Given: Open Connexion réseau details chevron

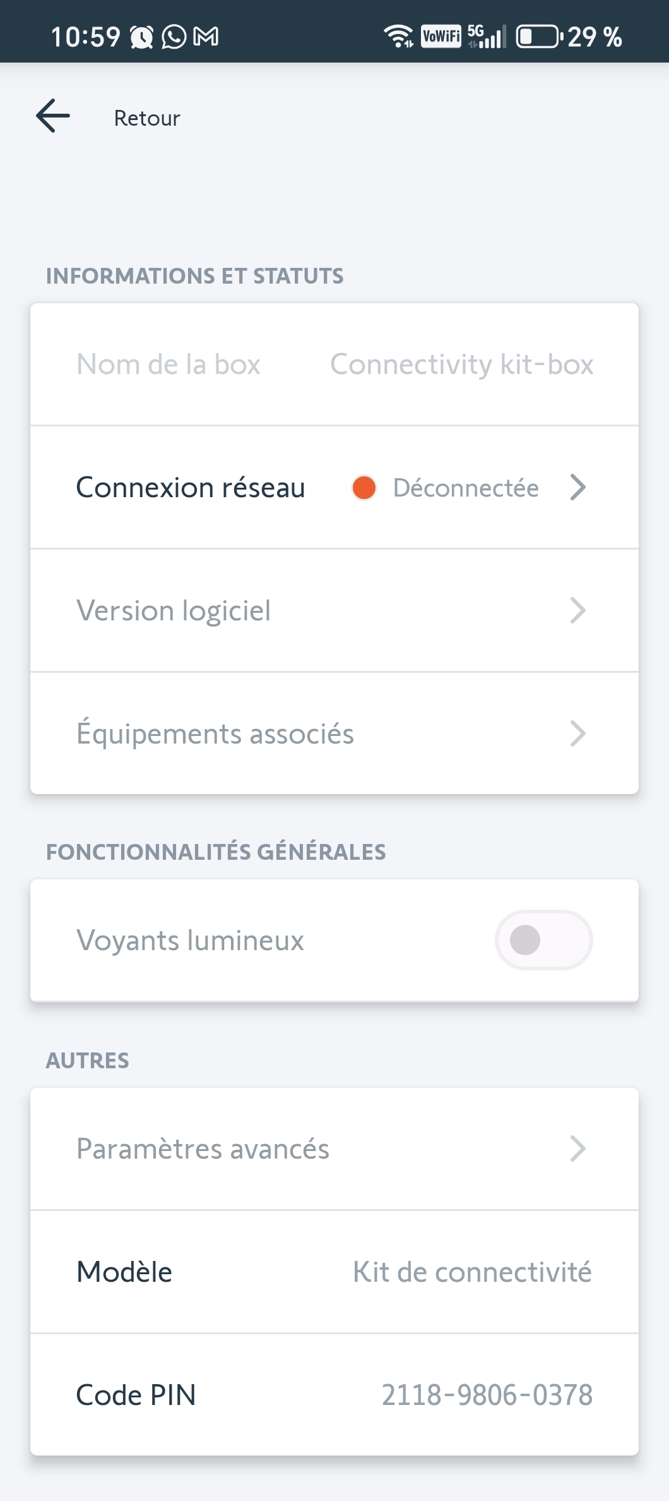Looking at the screenshot, I should 577,488.
